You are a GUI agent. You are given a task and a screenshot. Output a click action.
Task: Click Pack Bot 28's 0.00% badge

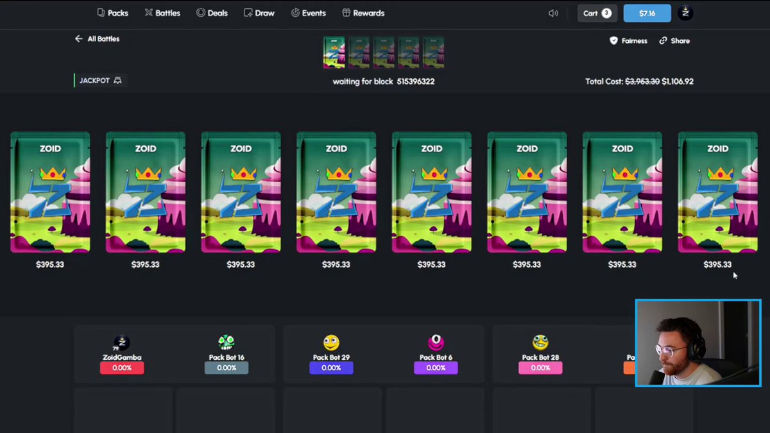point(540,368)
